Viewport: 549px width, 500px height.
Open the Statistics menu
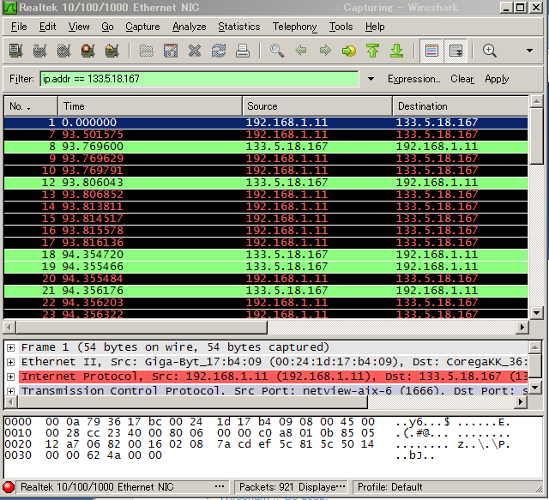click(239, 27)
